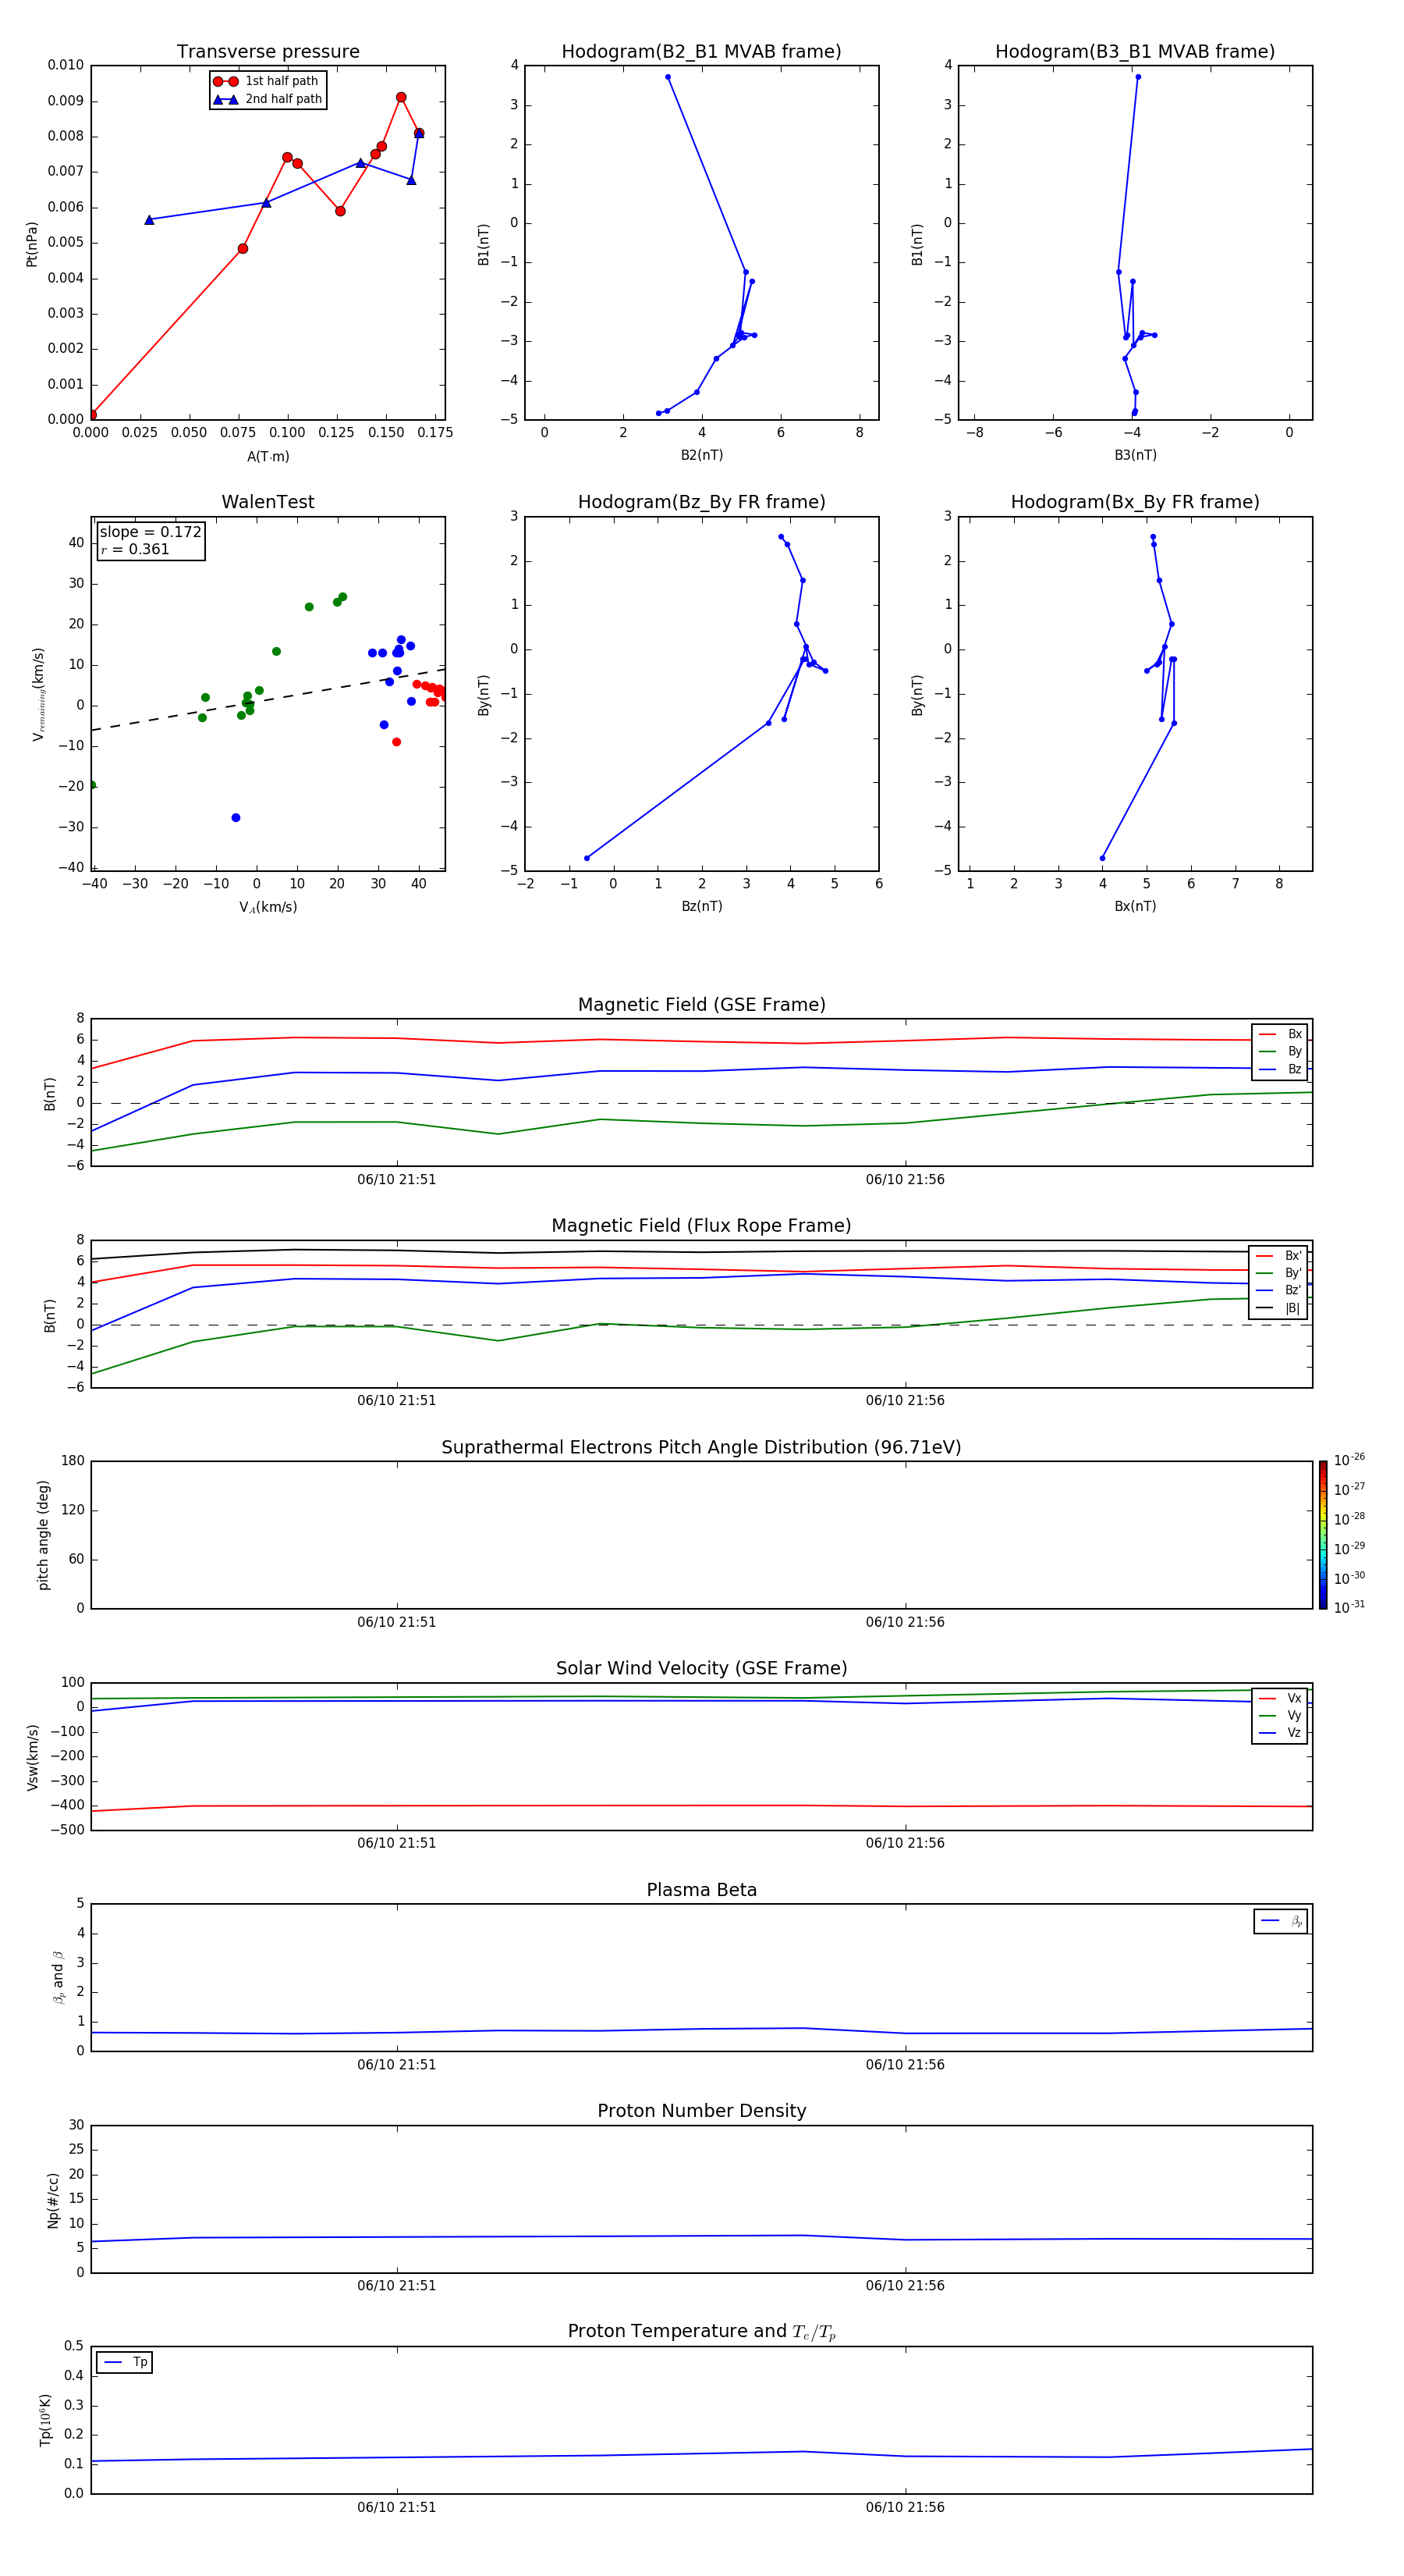Click the '|B|' entry in Flux Rope legend

click(x=1279, y=1308)
